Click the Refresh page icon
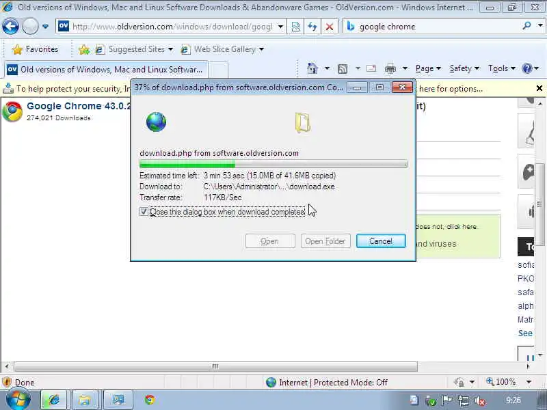 tap(312, 27)
